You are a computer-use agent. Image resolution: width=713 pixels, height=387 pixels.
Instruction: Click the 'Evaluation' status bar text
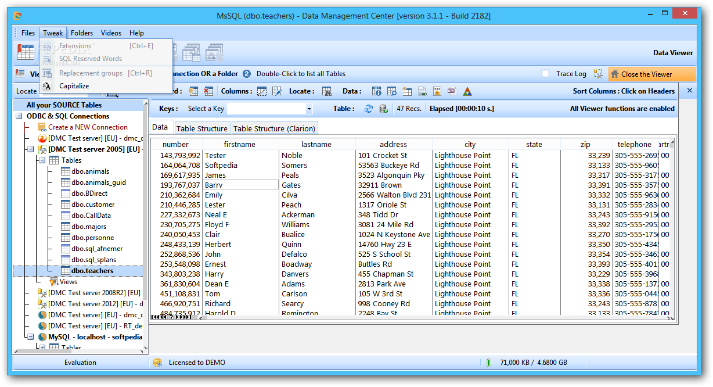[80, 362]
